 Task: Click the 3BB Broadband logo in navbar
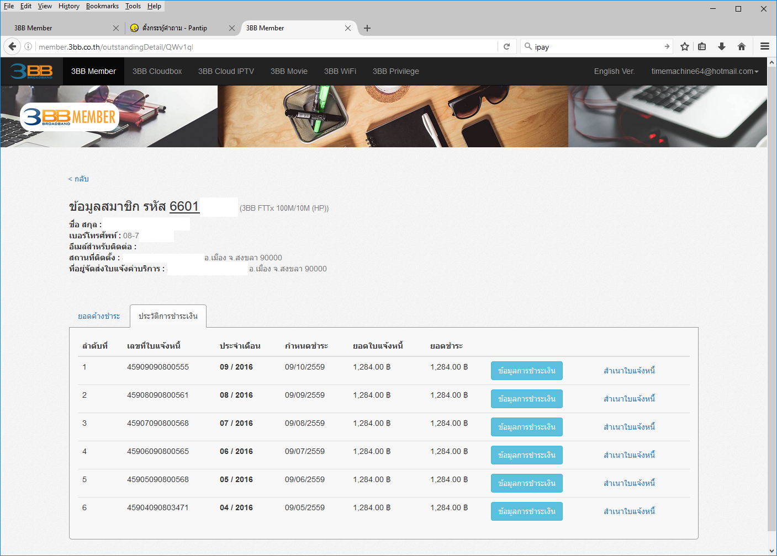pos(31,71)
